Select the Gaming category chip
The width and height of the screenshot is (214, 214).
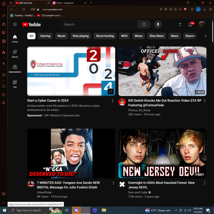[45, 36]
